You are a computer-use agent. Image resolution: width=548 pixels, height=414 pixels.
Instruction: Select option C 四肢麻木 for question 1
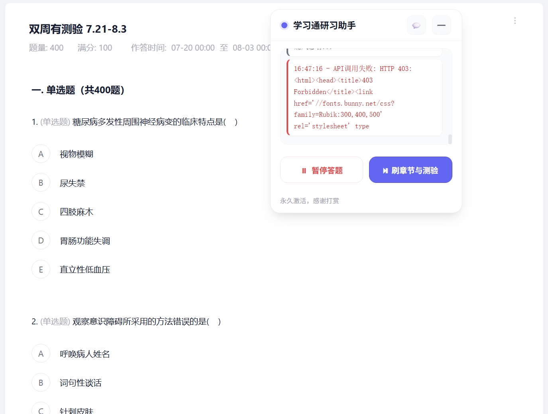coord(41,212)
